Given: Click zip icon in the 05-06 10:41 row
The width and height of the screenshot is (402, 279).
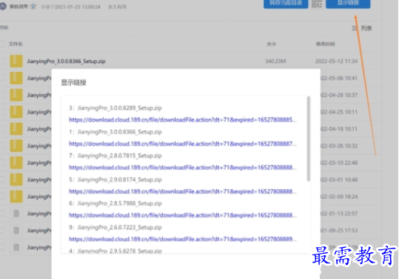Looking at the screenshot, I should [16, 78].
